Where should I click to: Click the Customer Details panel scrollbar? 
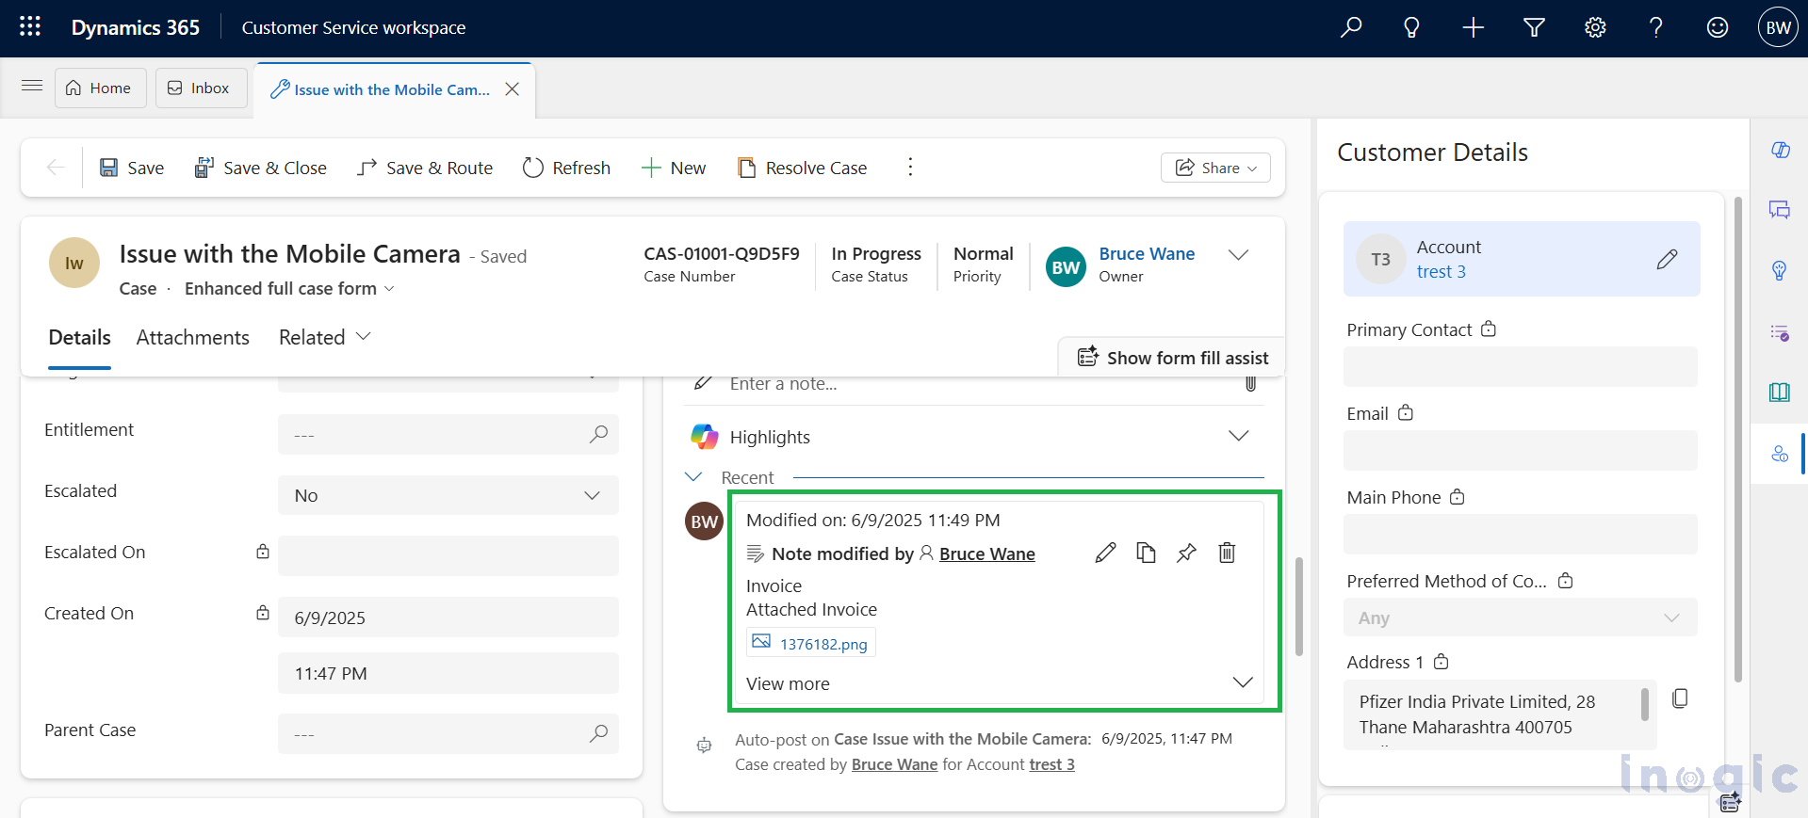[1737, 439]
